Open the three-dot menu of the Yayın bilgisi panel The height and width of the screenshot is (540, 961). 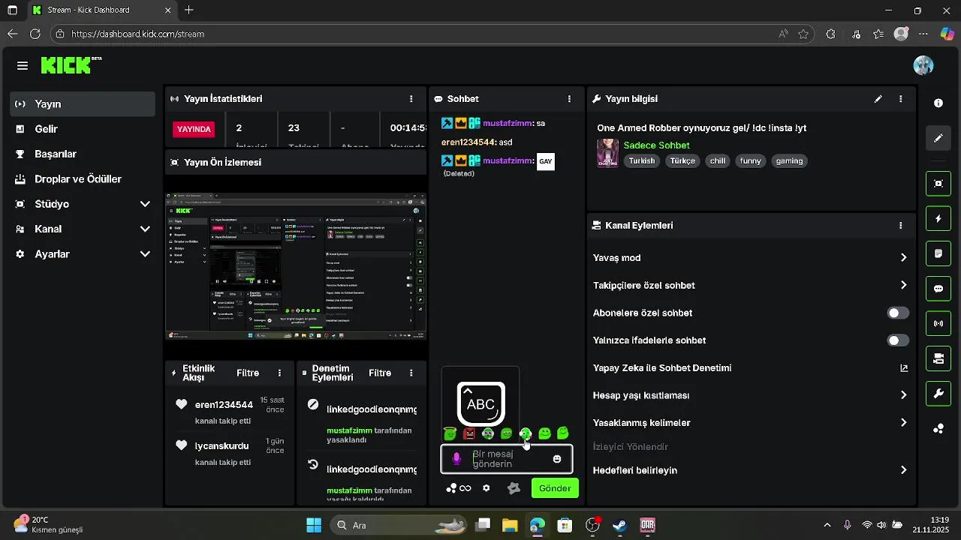901,98
